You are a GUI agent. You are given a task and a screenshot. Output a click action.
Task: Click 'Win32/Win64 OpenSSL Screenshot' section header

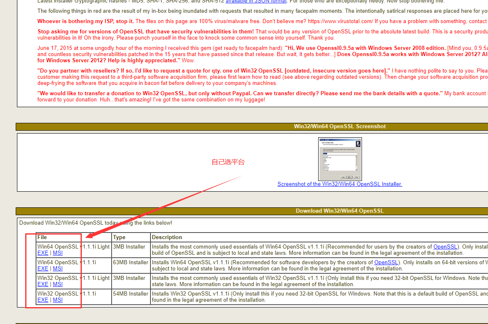click(340, 126)
